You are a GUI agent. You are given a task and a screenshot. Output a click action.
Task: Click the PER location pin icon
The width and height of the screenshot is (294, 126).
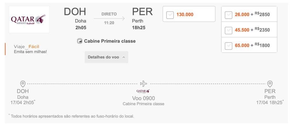(x=270, y=84)
